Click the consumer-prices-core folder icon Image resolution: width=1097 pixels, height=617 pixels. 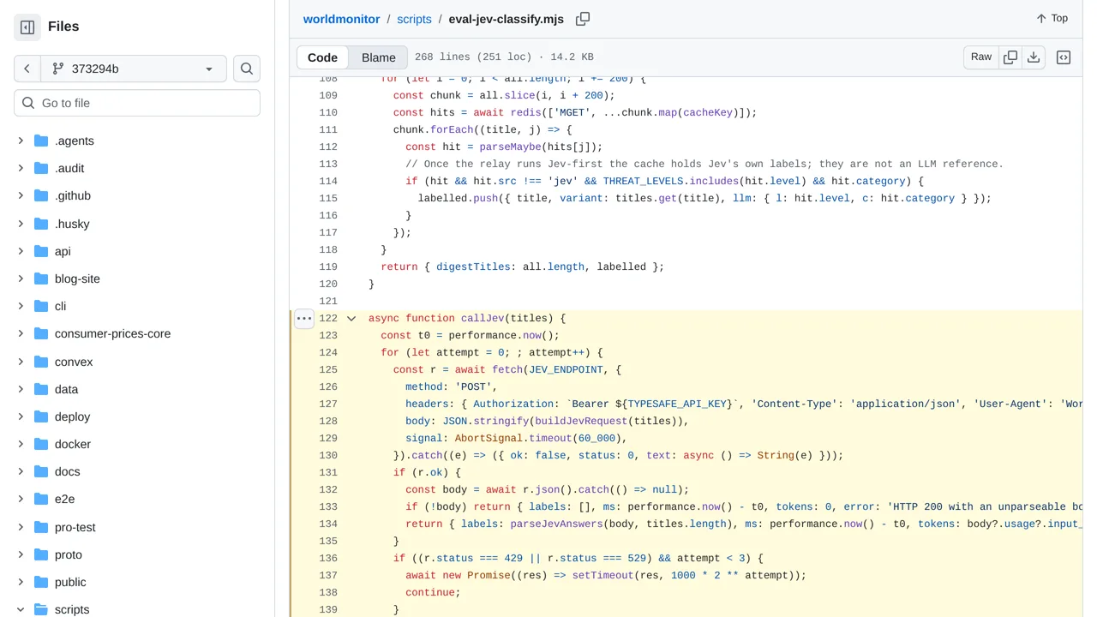point(41,333)
